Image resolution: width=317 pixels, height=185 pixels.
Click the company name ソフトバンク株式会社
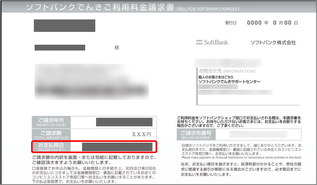point(273,42)
